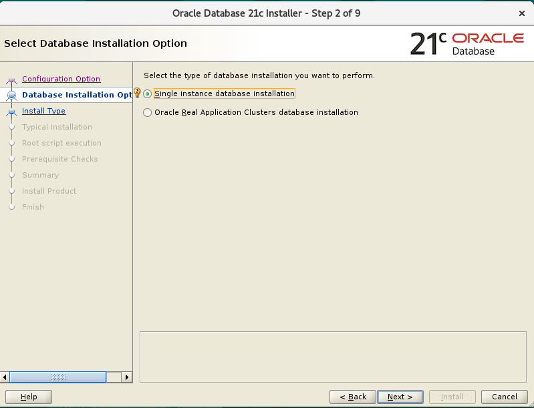Click the Install Product step label
The image size is (534, 408).
(49, 191)
